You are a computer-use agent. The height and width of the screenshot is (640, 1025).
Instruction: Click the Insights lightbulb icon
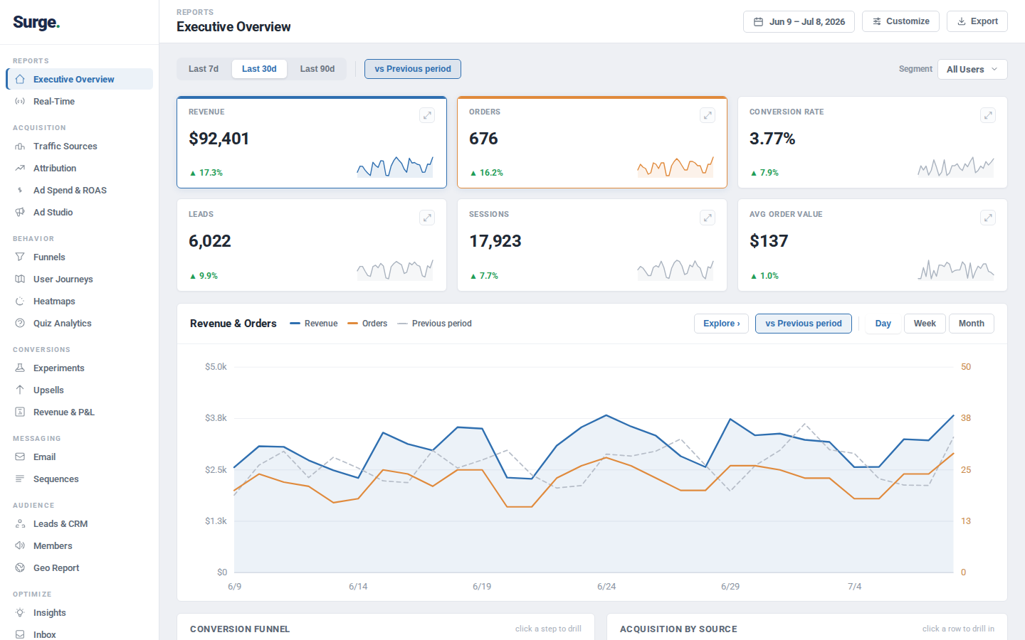coord(20,613)
